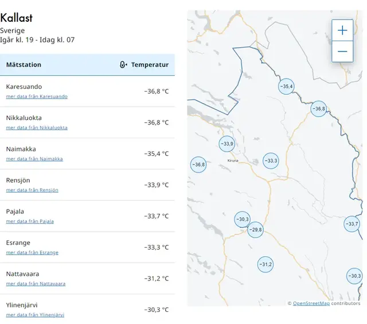Open more data from Esrange

point(32,252)
